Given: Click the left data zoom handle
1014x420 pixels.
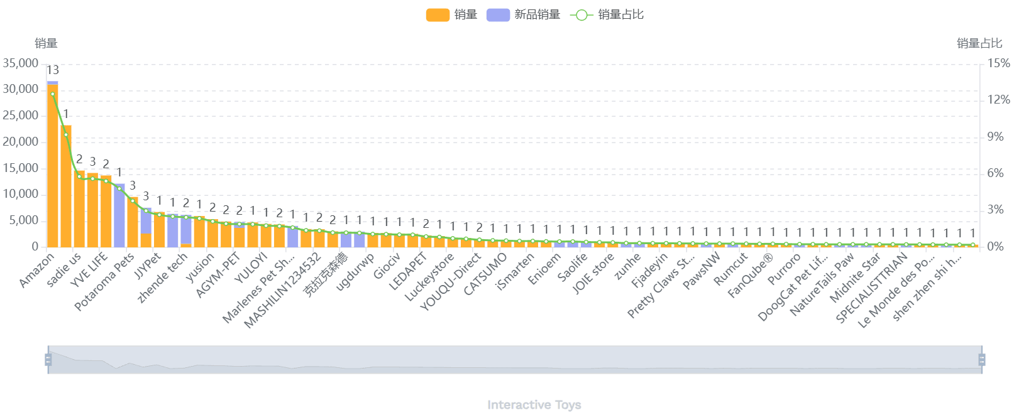Looking at the screenshot, I should (x=48, y=360).
